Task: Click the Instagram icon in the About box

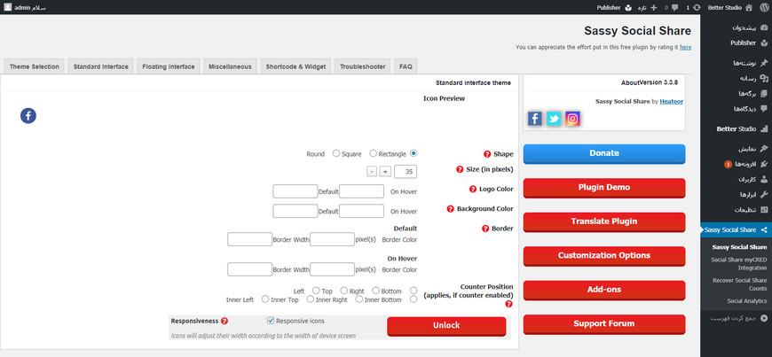Action: pyautogui.click(x=572, y=119)
